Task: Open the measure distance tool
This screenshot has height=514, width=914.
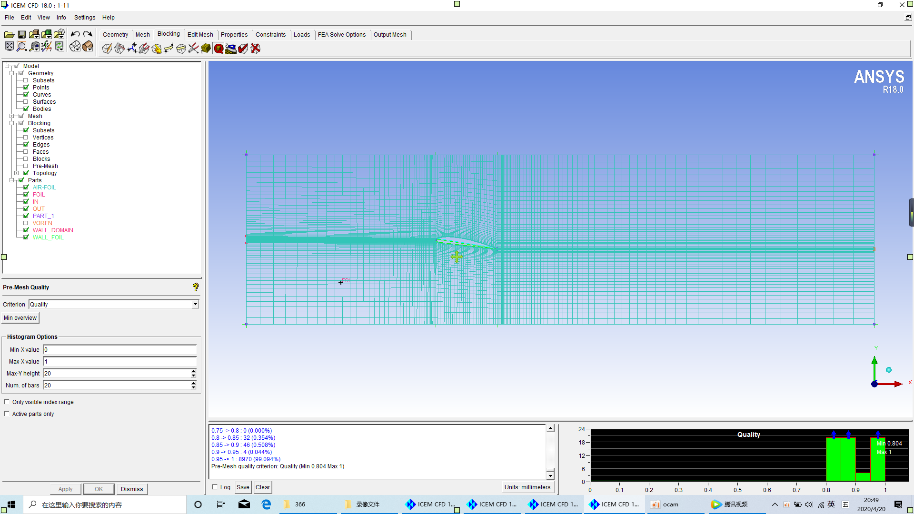Action: click(x=34, y=46)
